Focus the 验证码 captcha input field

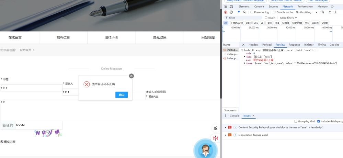[x=39, y=125]
